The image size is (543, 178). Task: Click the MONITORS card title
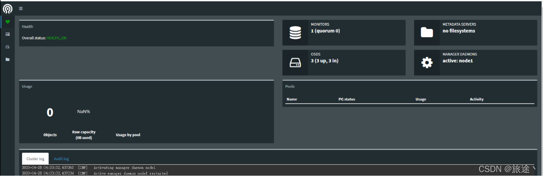click(x=320, y=25)
